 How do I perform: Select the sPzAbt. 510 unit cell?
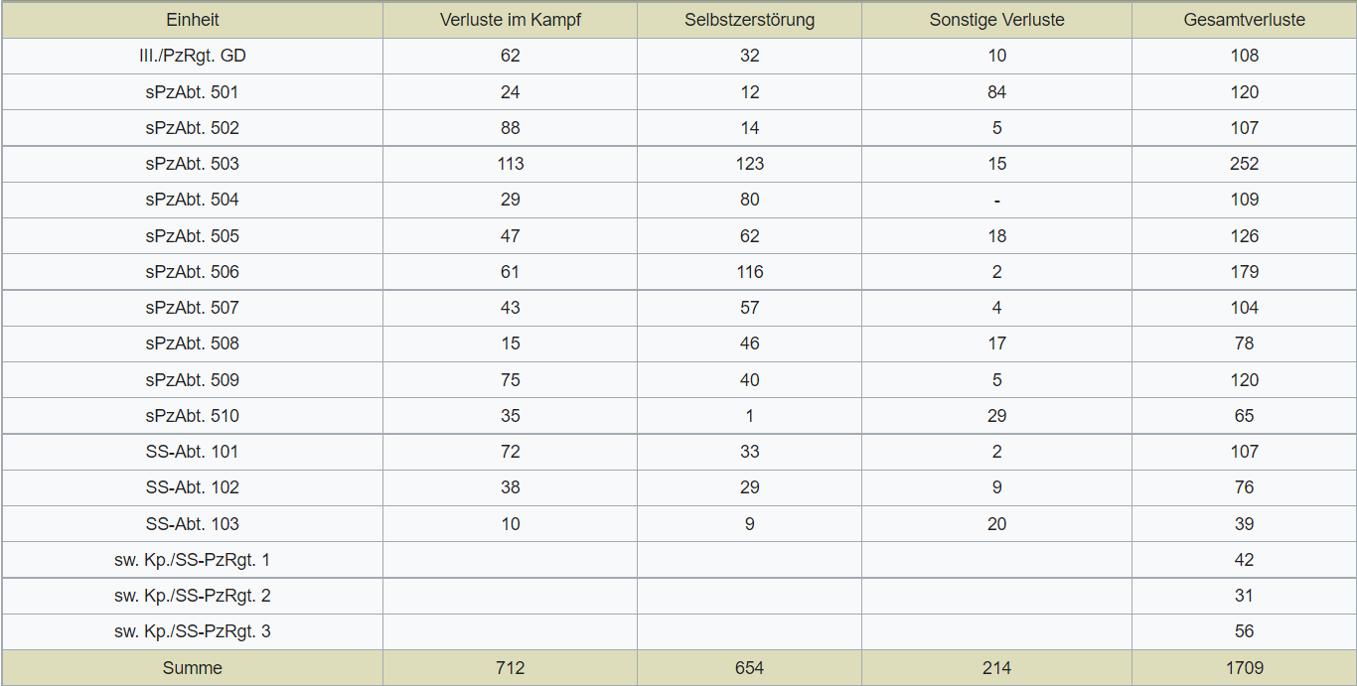[x=192, y=416]
